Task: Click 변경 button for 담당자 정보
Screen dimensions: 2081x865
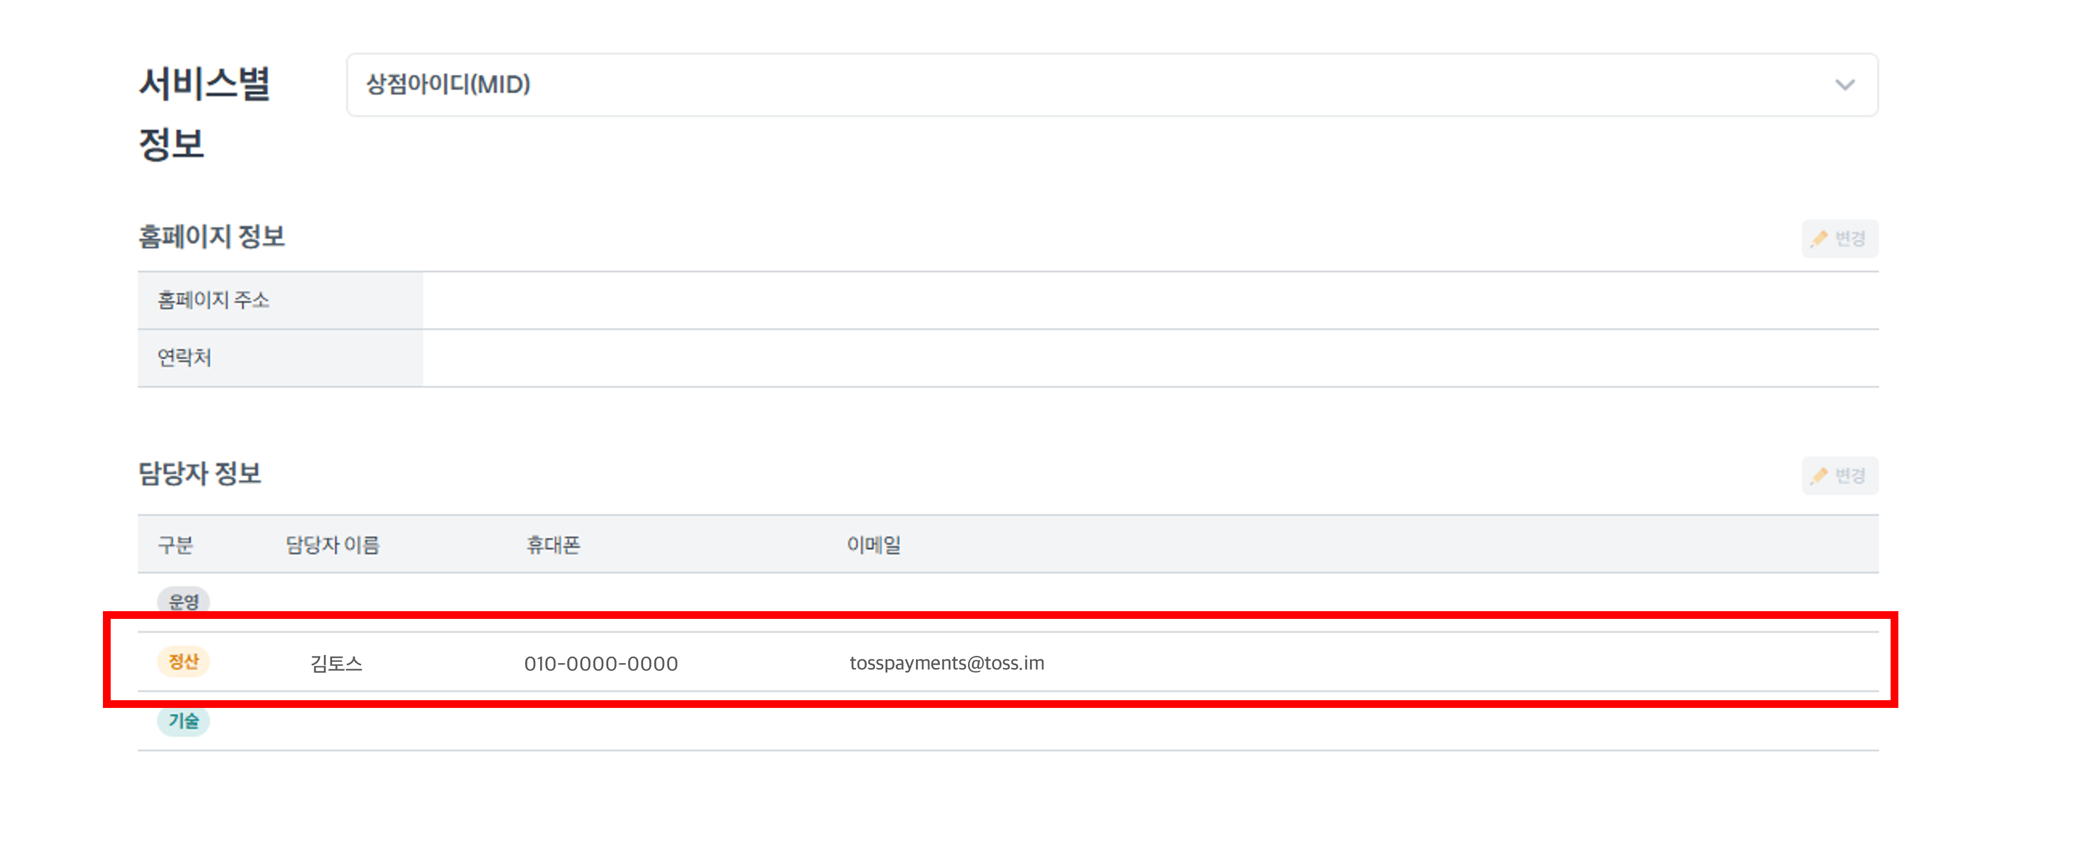Action: (1849, 475)
